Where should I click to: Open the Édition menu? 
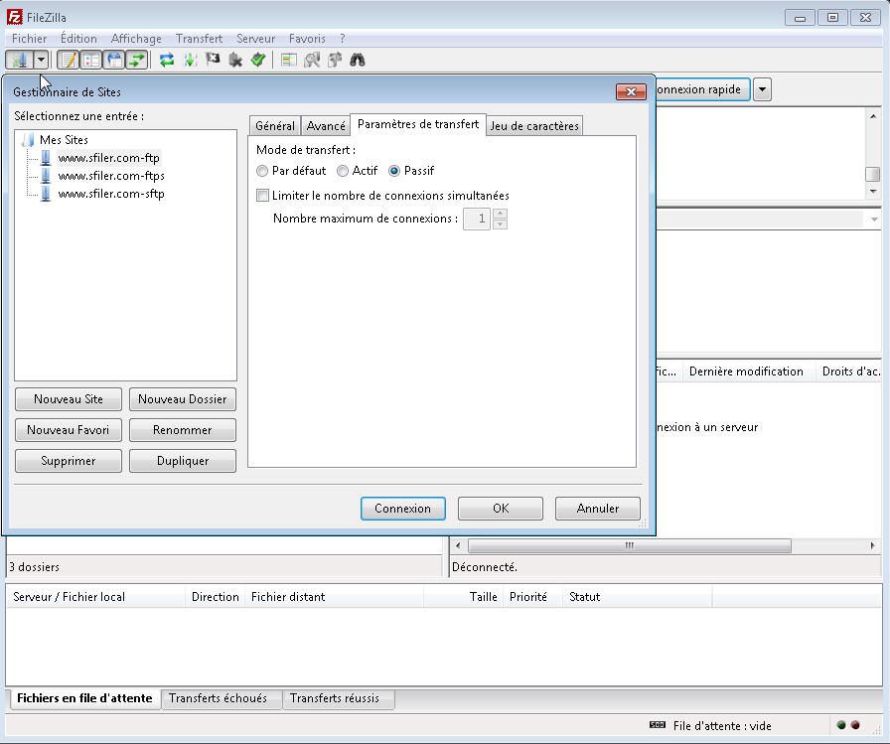pos(78,39)
